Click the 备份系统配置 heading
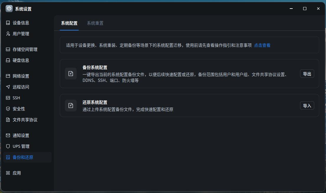 click(x=95, y=67)
